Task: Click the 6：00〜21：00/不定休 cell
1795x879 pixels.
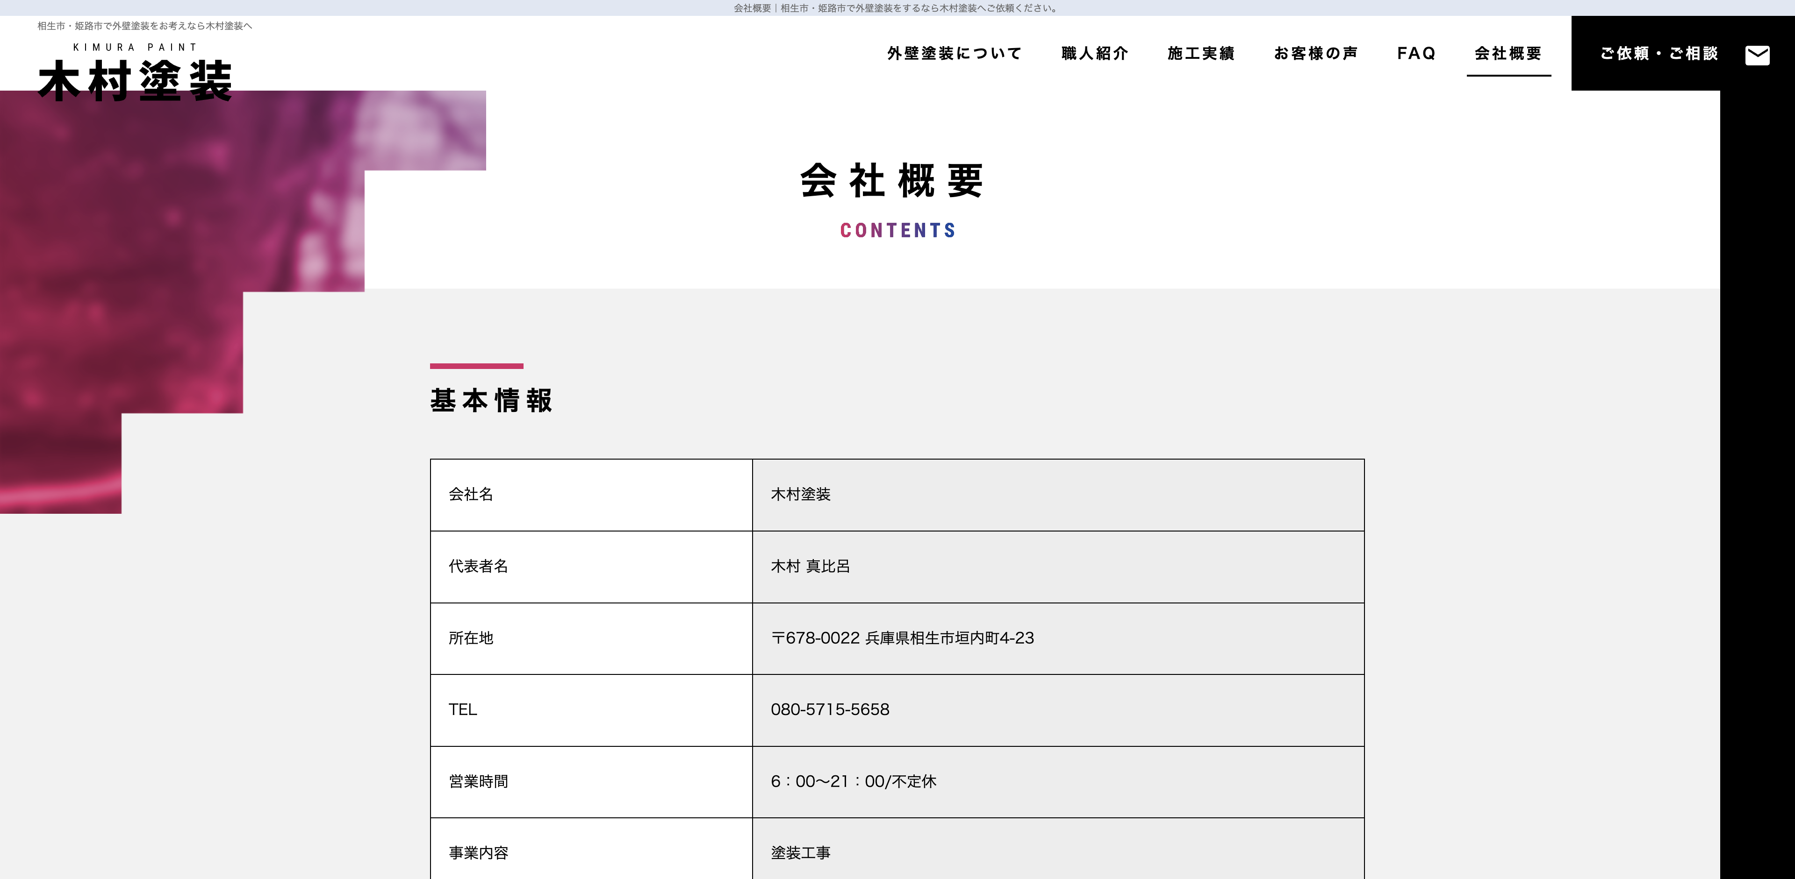Action: point(1058,782)
